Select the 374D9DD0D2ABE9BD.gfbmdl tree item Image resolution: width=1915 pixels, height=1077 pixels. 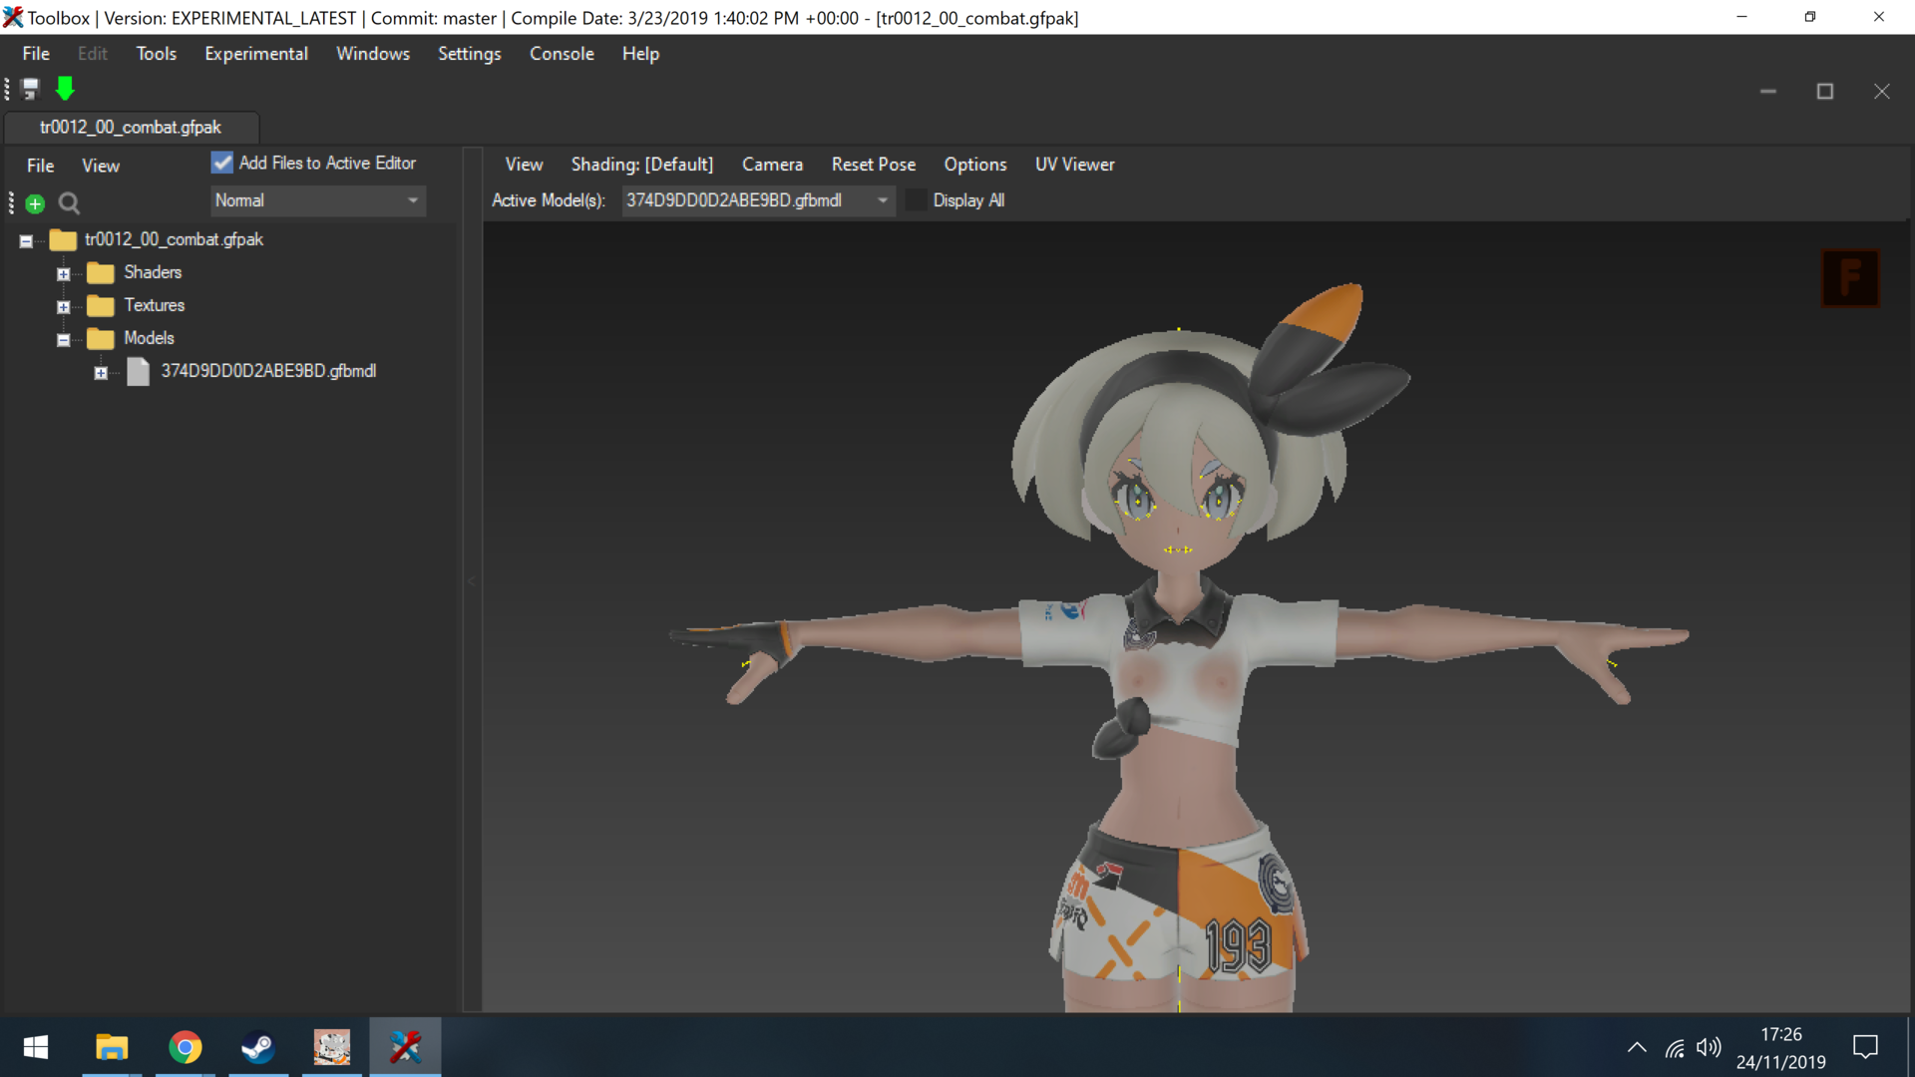tap(268, 372)
